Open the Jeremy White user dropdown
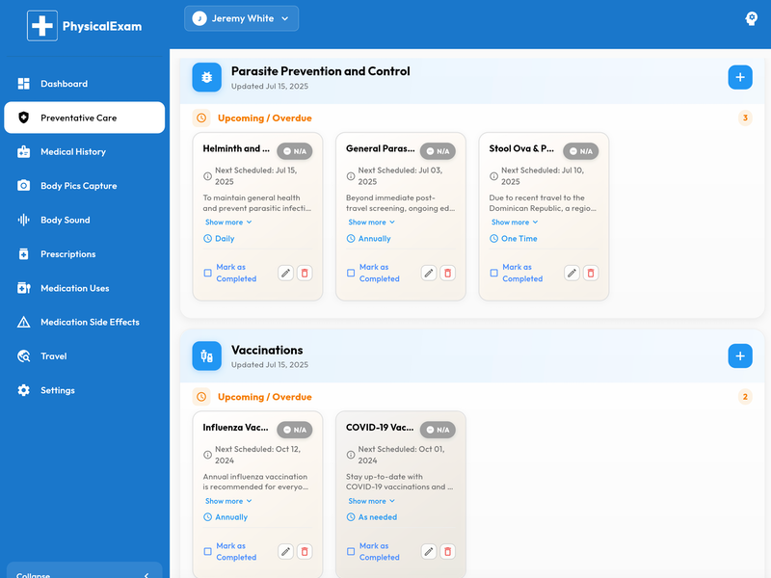The image size is (771, 578). pos(241,18)
